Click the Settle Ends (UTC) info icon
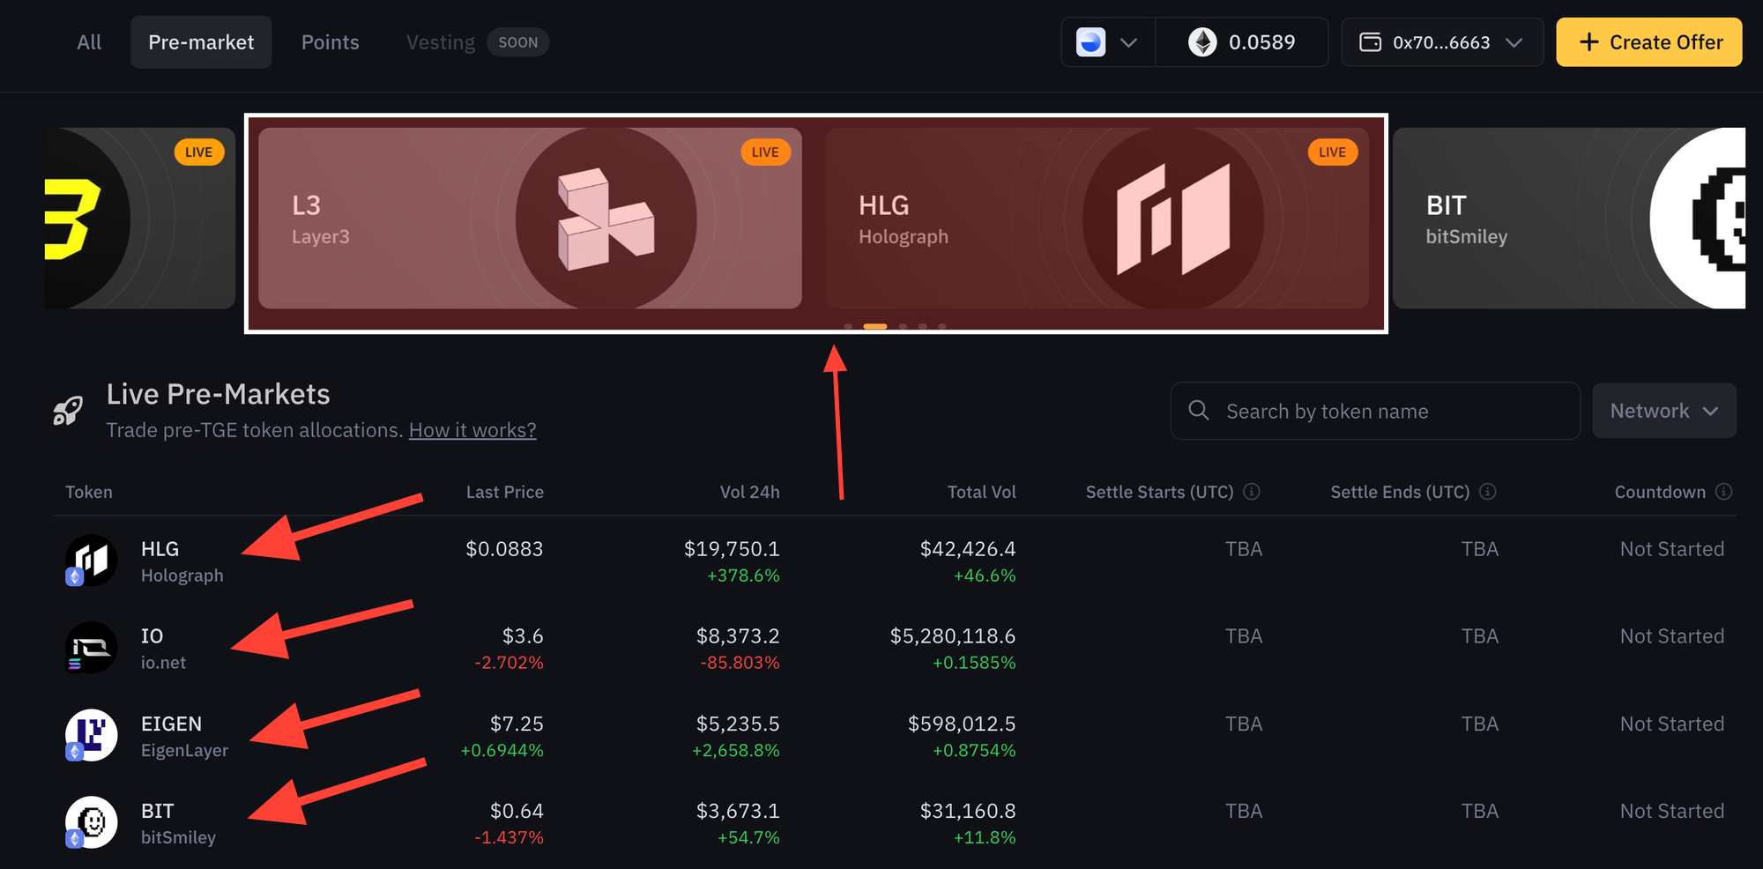1763x869 pixels. 1488,492
